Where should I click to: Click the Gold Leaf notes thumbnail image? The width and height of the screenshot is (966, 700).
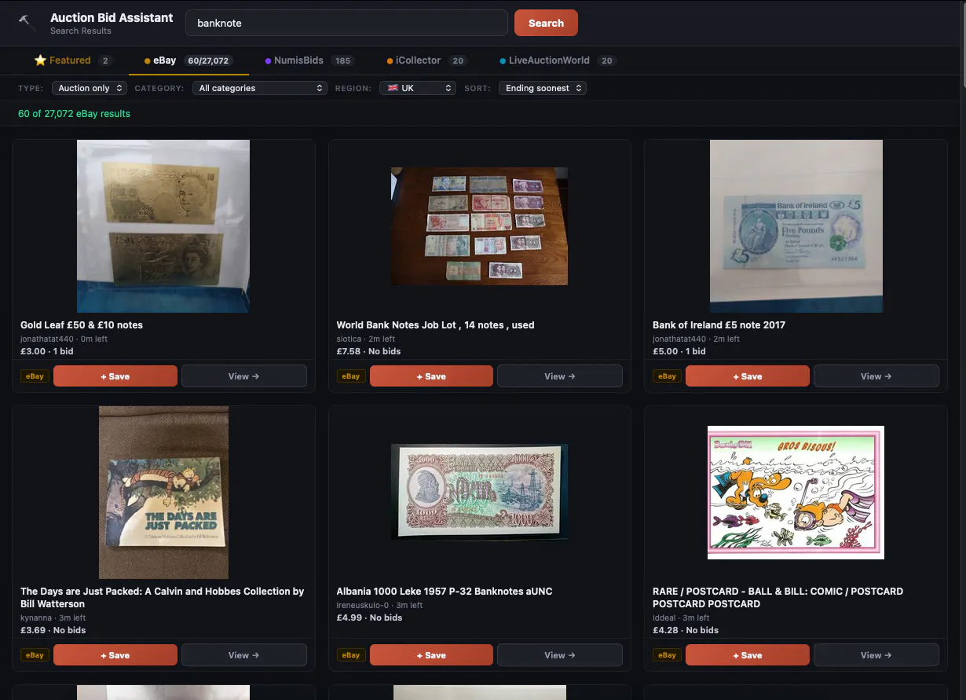[x=163, y=226]
